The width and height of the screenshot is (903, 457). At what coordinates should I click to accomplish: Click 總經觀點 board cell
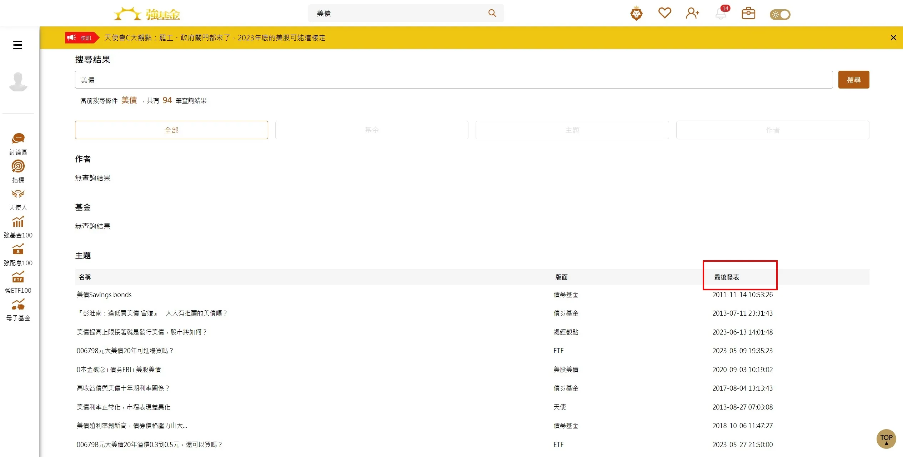pyautogui.click(x=566, y=332)
